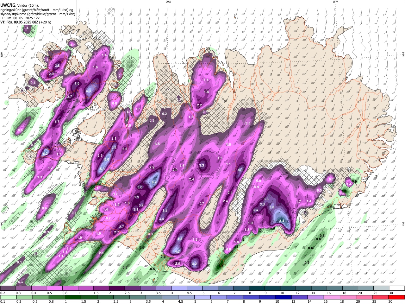Select the darkest purple swatch labeled 2
This screenshot has height=304, width=405.
116,288
